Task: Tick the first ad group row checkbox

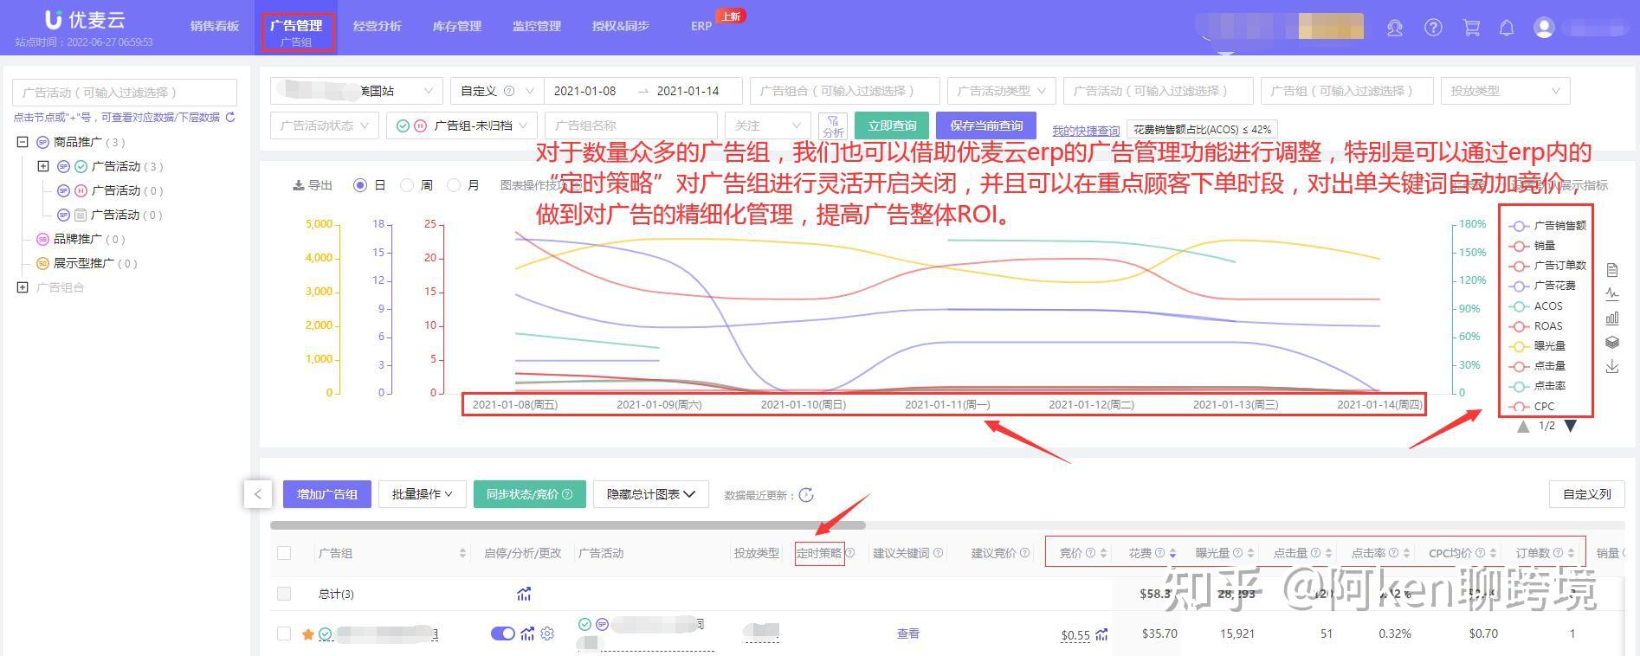Action: click(284, 633)
